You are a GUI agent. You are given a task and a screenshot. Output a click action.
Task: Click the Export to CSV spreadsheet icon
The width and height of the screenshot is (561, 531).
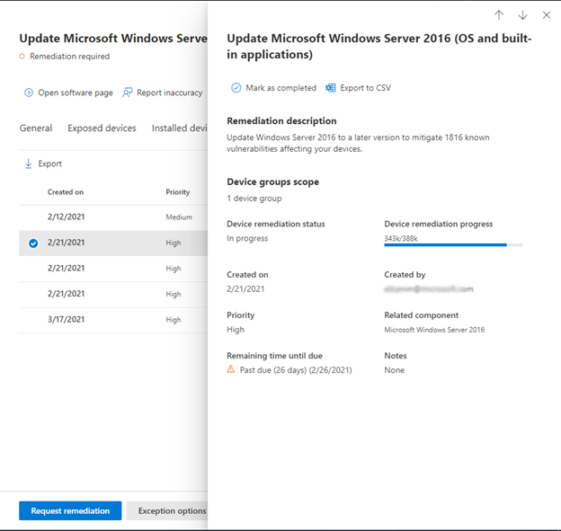click(331, 88)
